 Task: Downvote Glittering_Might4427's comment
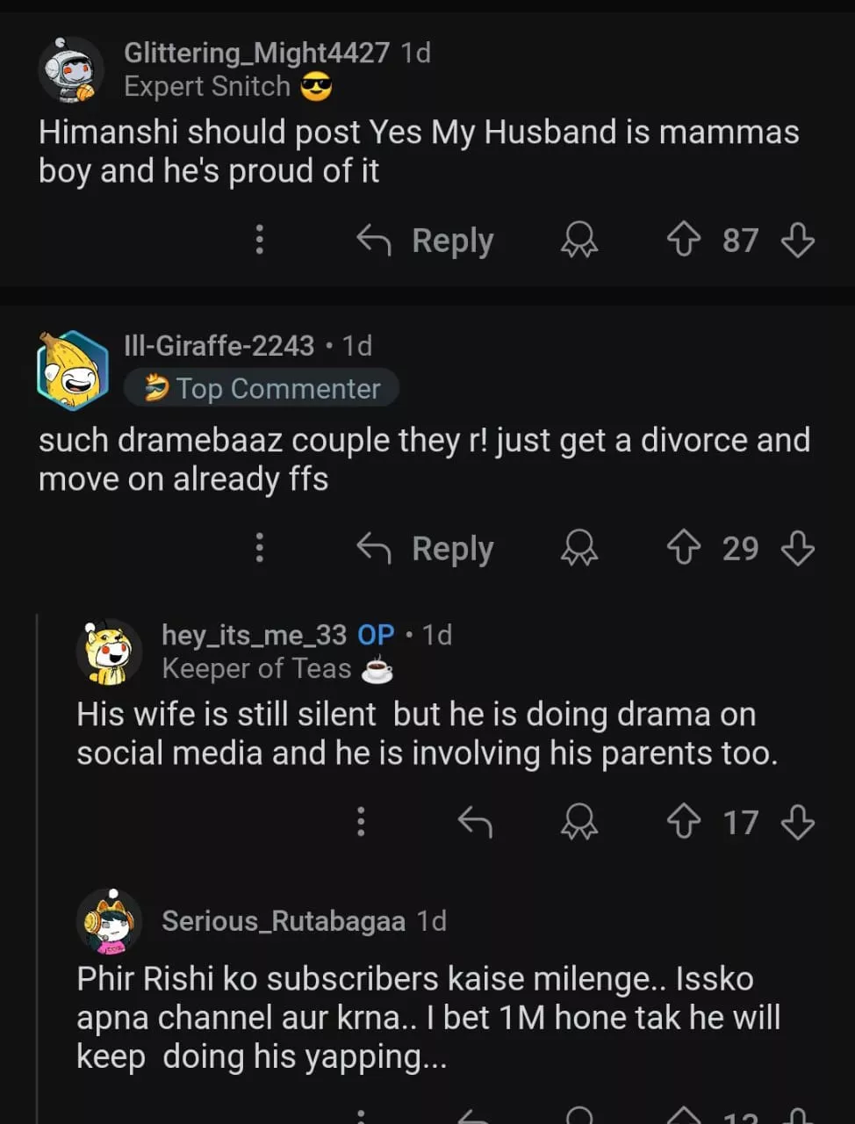coord(797,239)
